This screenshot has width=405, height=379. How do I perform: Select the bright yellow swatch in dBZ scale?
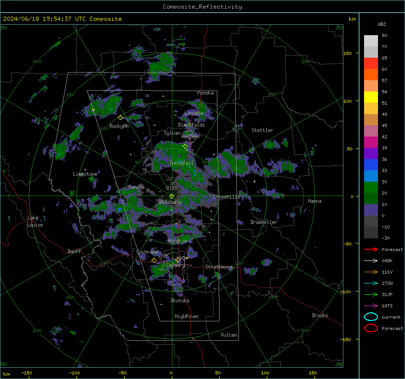point(371,97)
